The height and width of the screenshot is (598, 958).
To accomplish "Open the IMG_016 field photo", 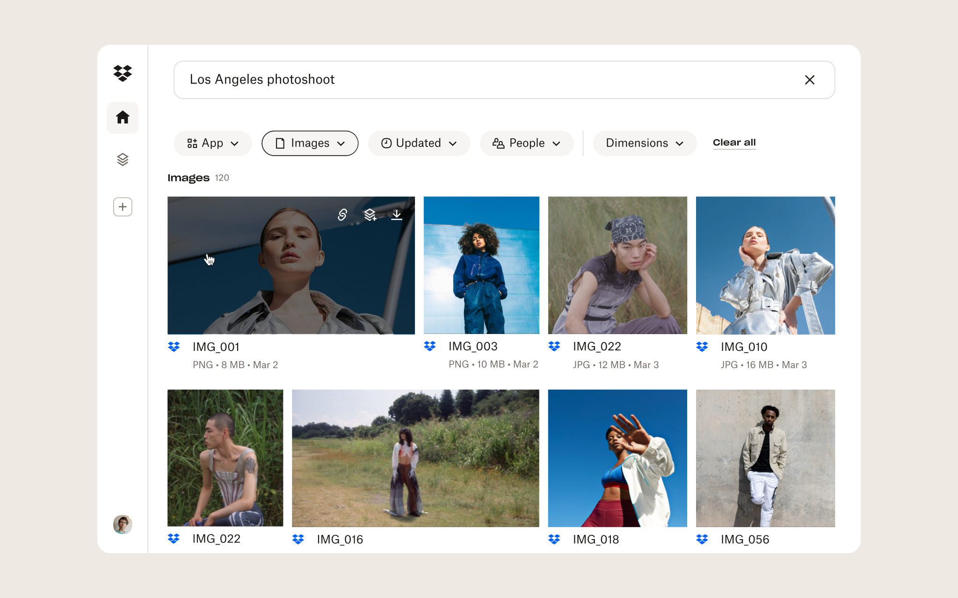I will (x=415, y=458).
